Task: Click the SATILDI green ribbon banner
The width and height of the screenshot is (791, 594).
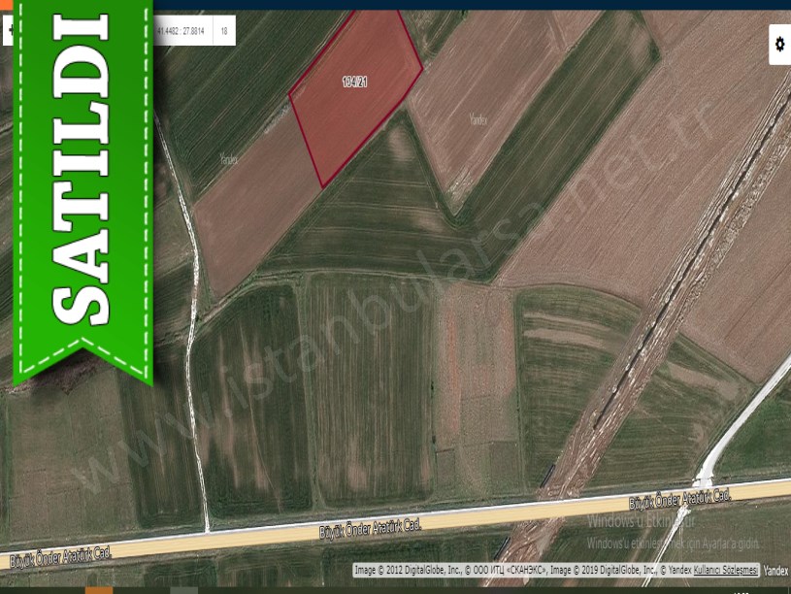Action: pos(82,184)
